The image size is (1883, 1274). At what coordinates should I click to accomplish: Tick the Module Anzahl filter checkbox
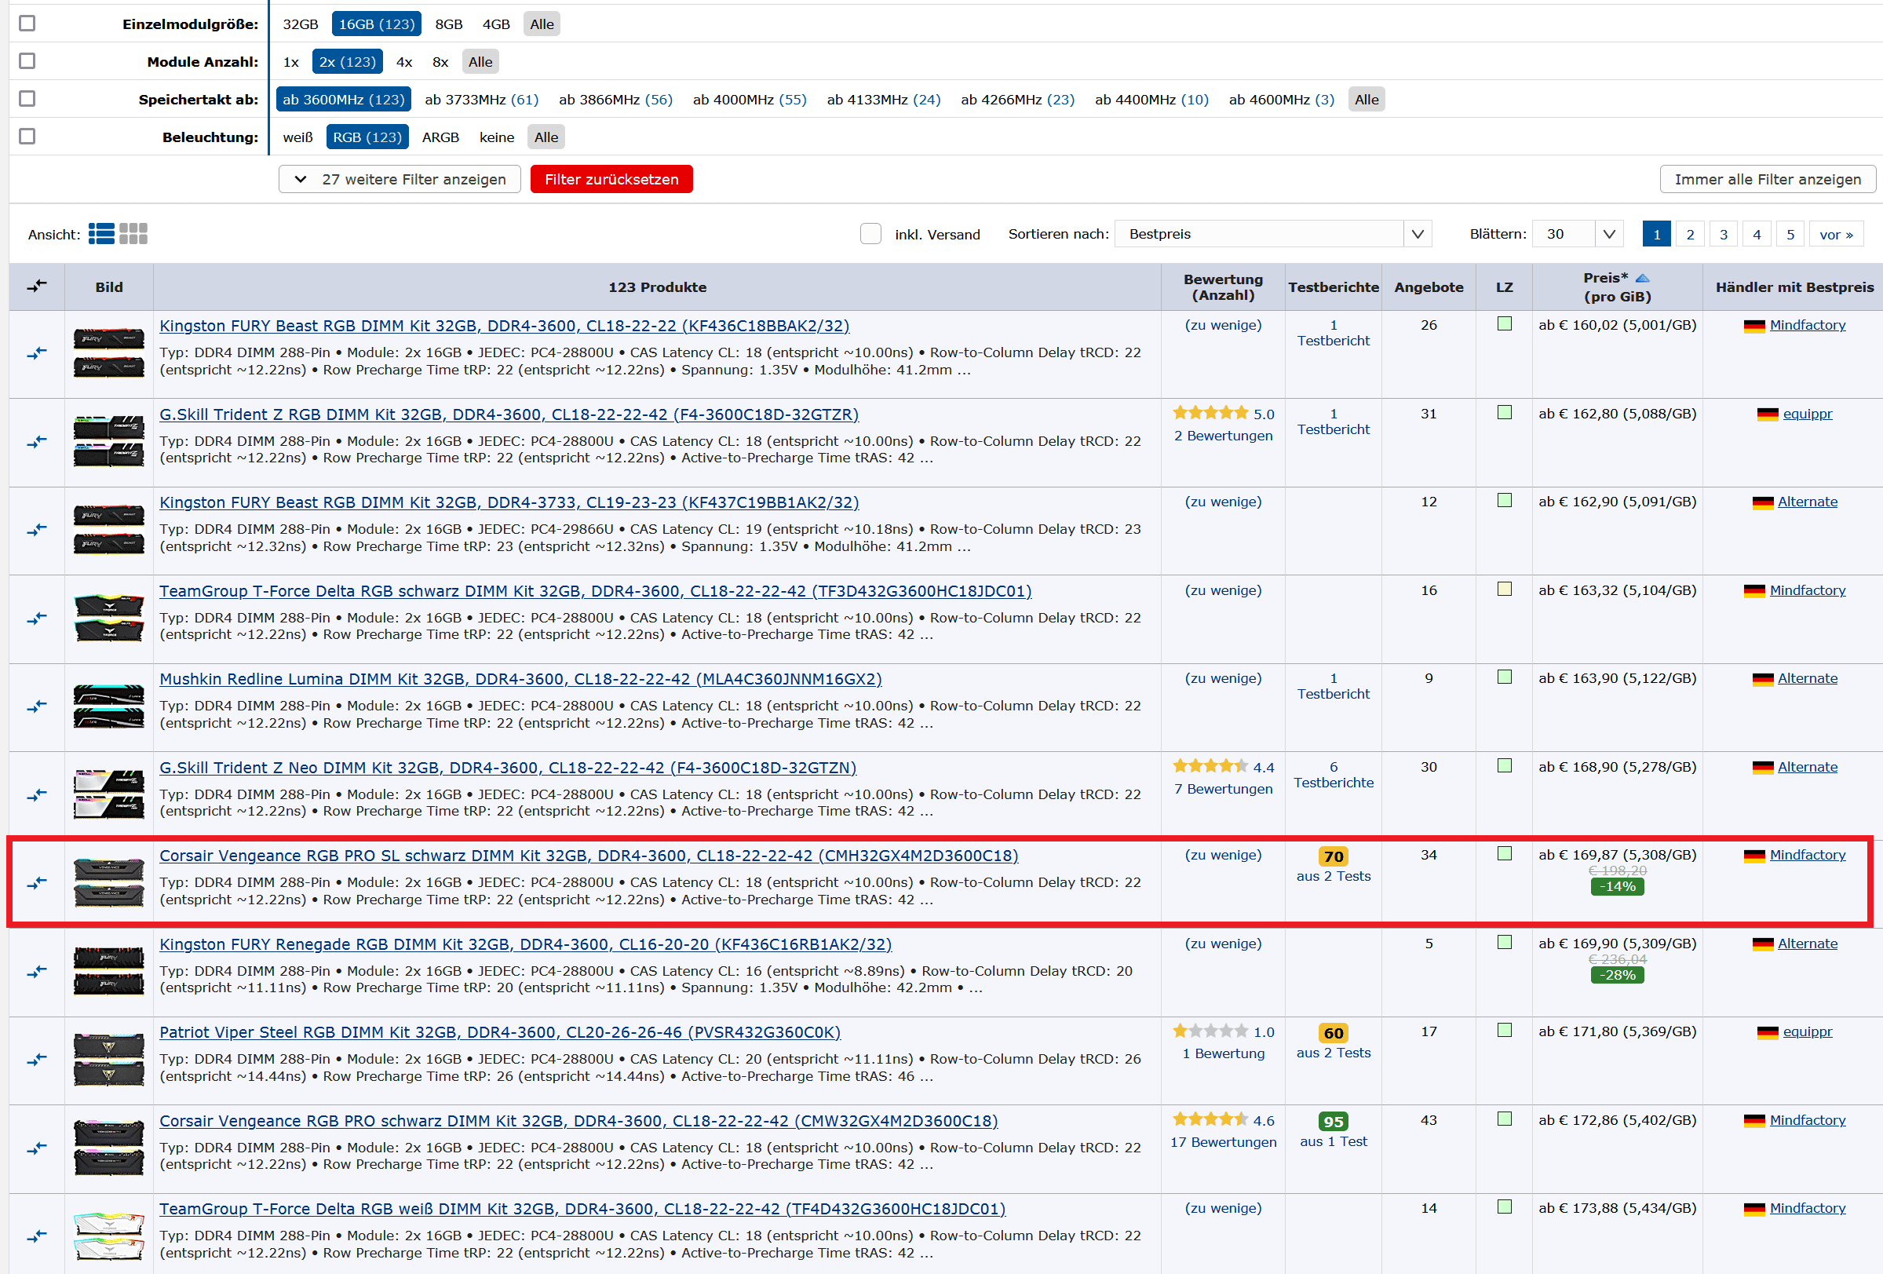pyautogui.click(x=27, y=60)
